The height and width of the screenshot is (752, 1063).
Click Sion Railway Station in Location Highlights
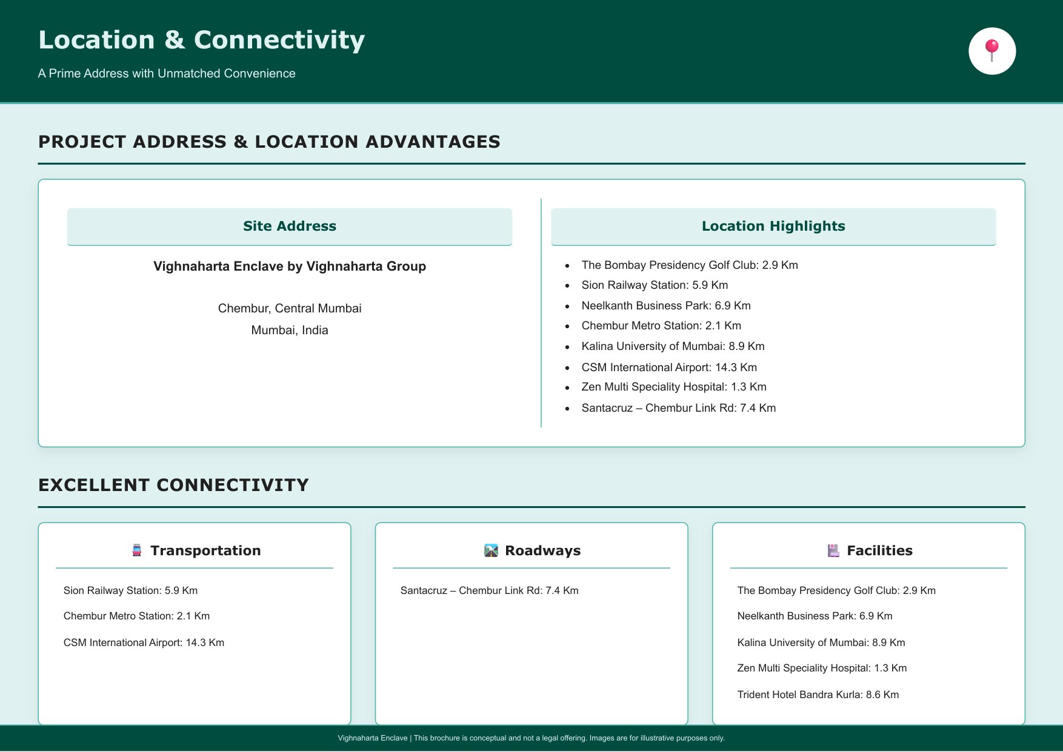pyautogui.click(x=655, y=285)
